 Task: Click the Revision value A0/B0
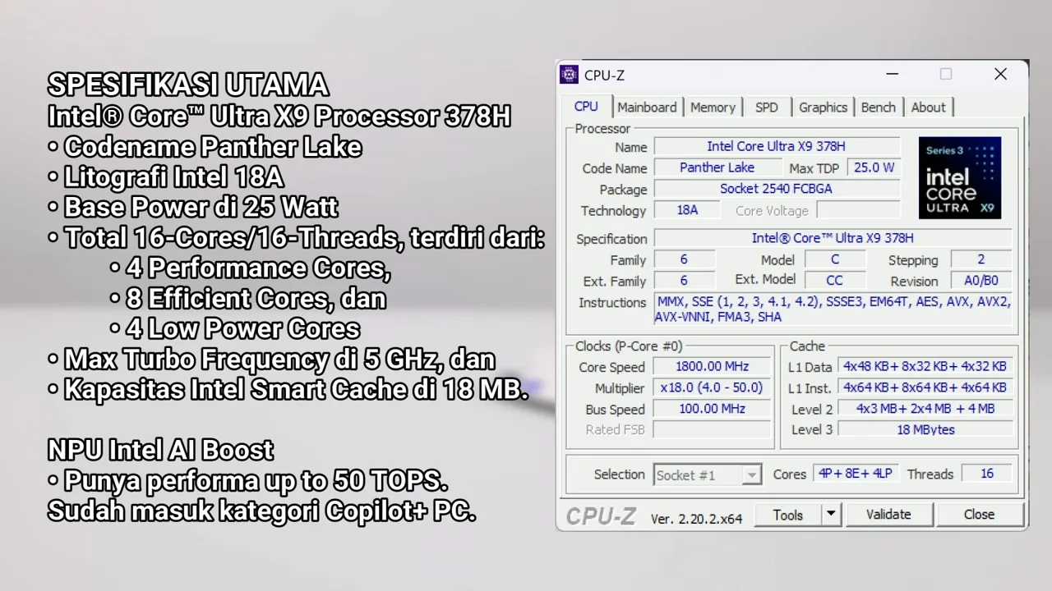click(981, 281)
